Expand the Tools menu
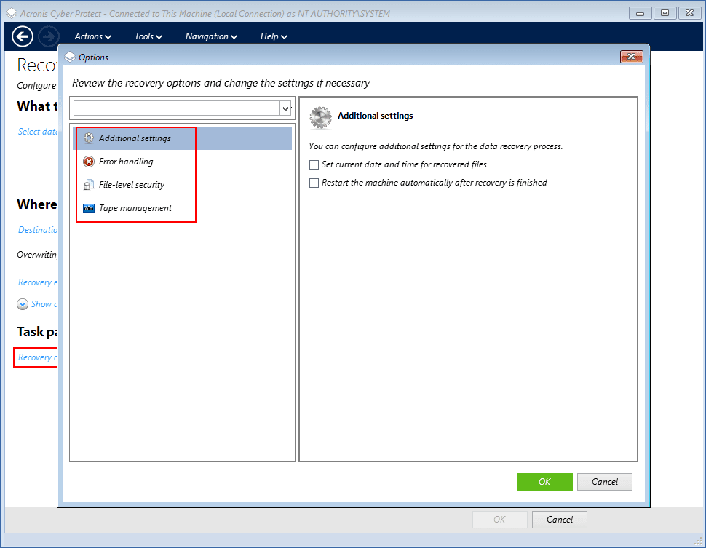 tap(148, 36)
